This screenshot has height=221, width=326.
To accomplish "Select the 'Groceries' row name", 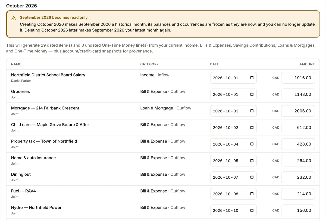I will pos(20,91).
